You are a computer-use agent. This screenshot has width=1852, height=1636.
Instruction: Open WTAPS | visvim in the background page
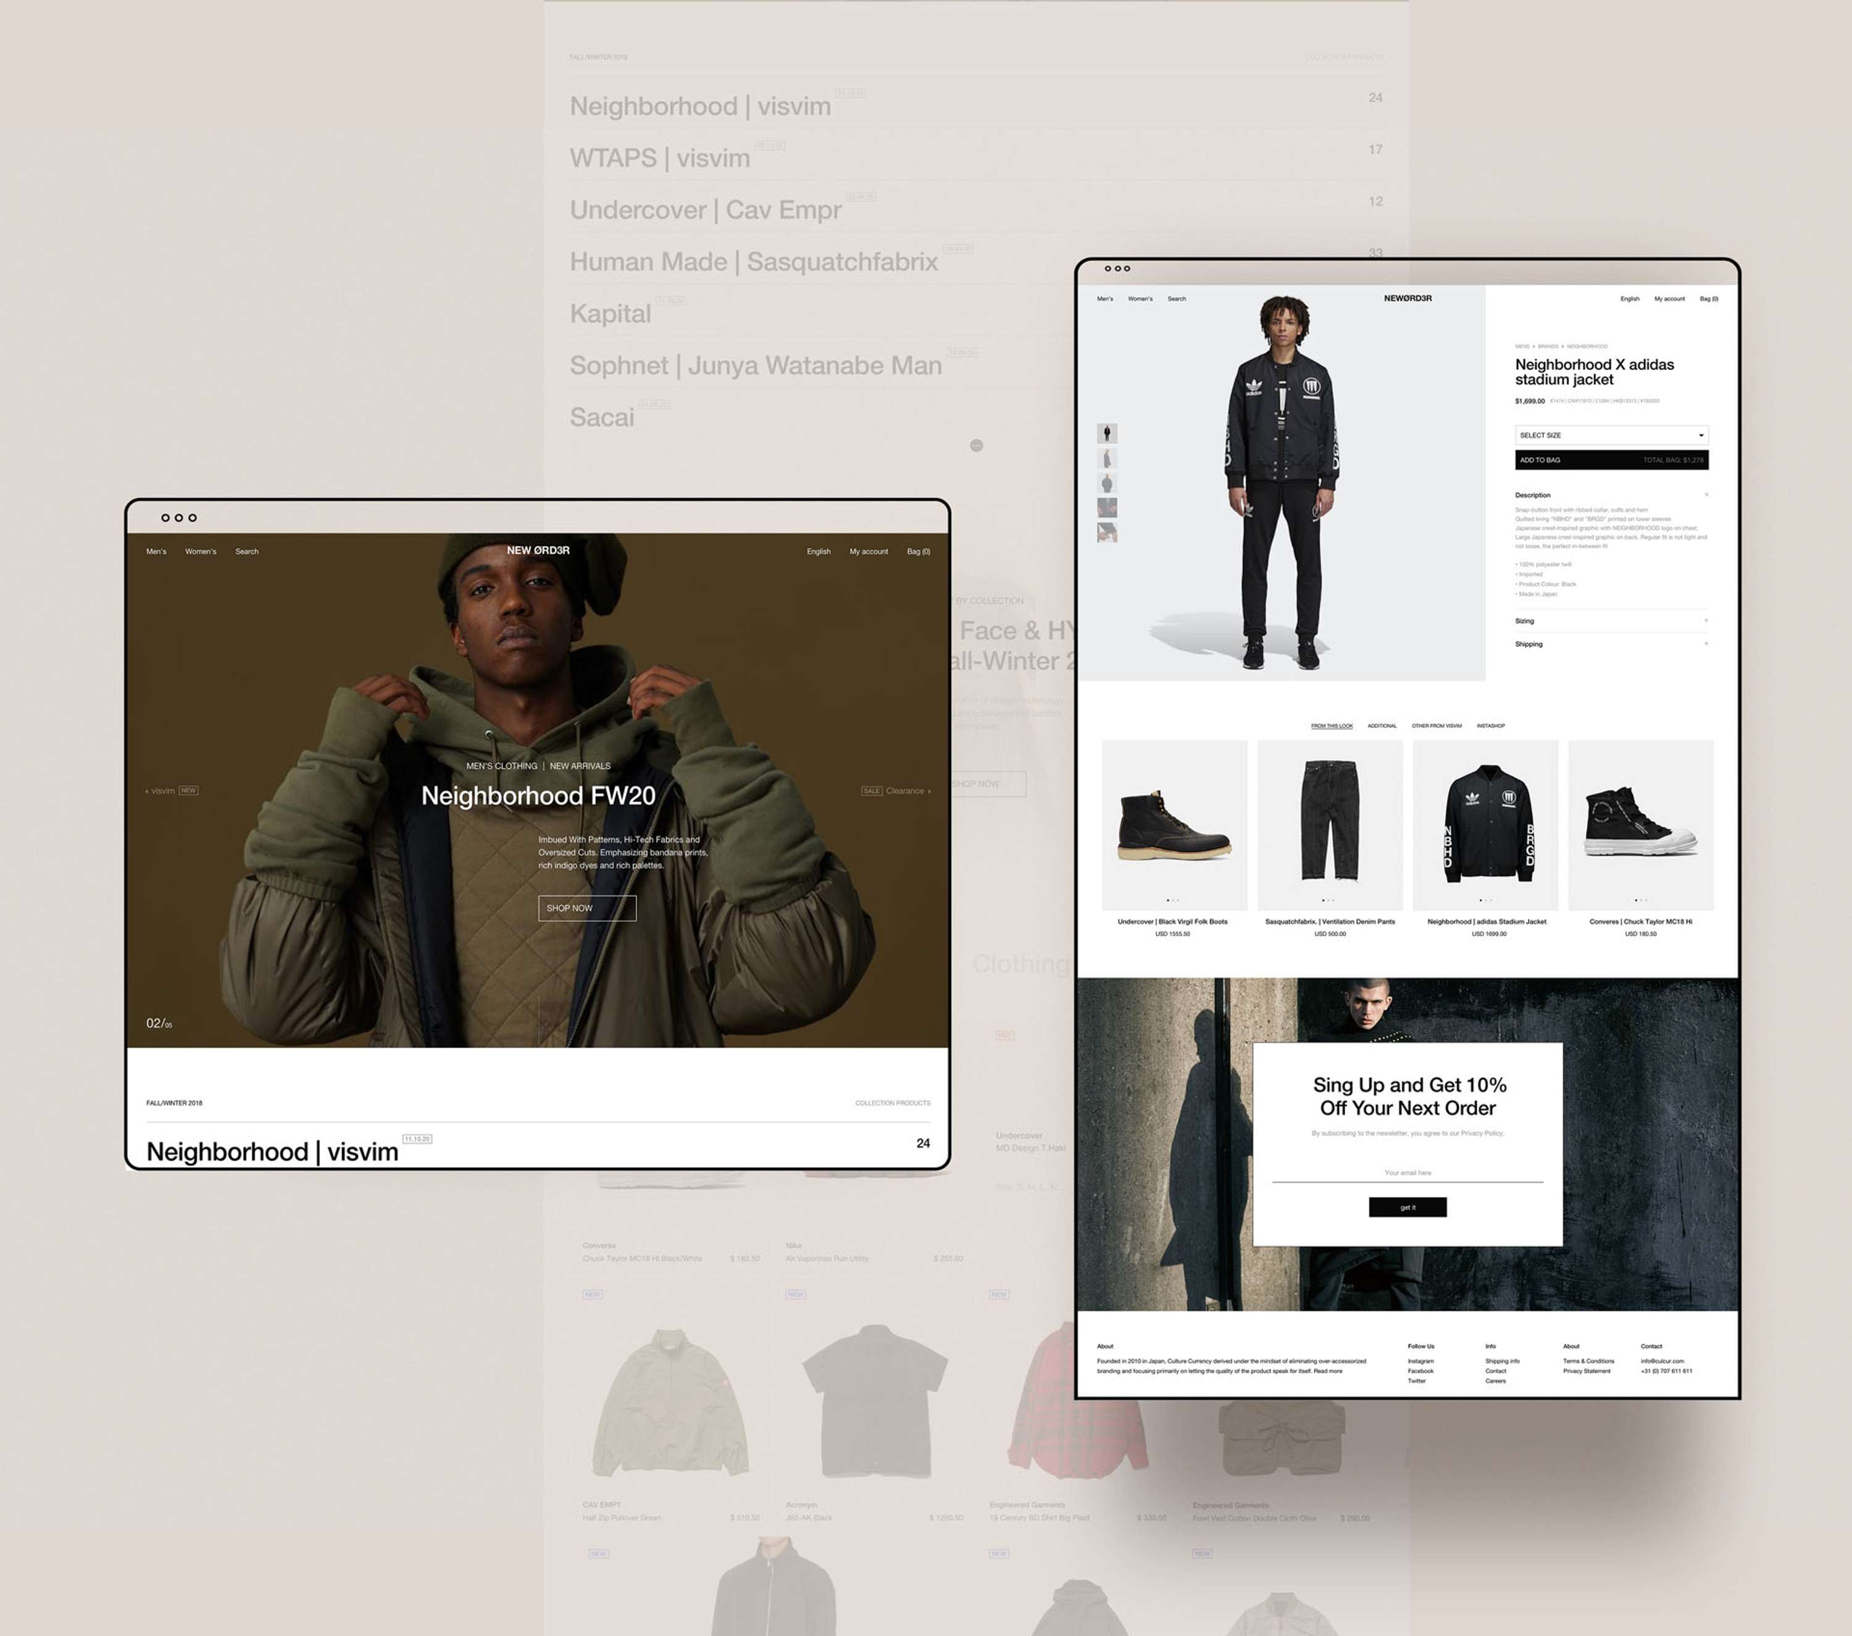(659, 157)
